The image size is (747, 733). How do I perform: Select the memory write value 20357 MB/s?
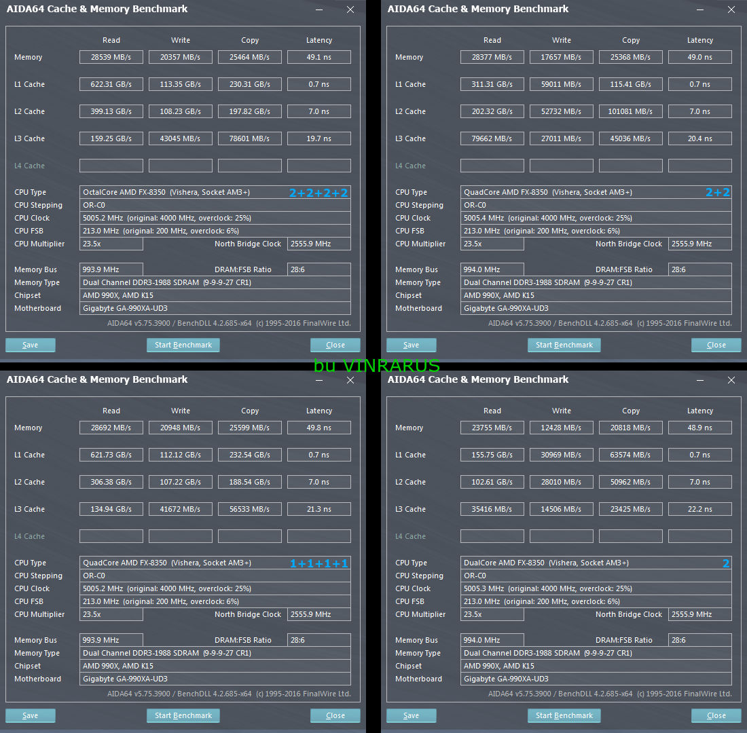pyautogui.click(x=180, y=57)
